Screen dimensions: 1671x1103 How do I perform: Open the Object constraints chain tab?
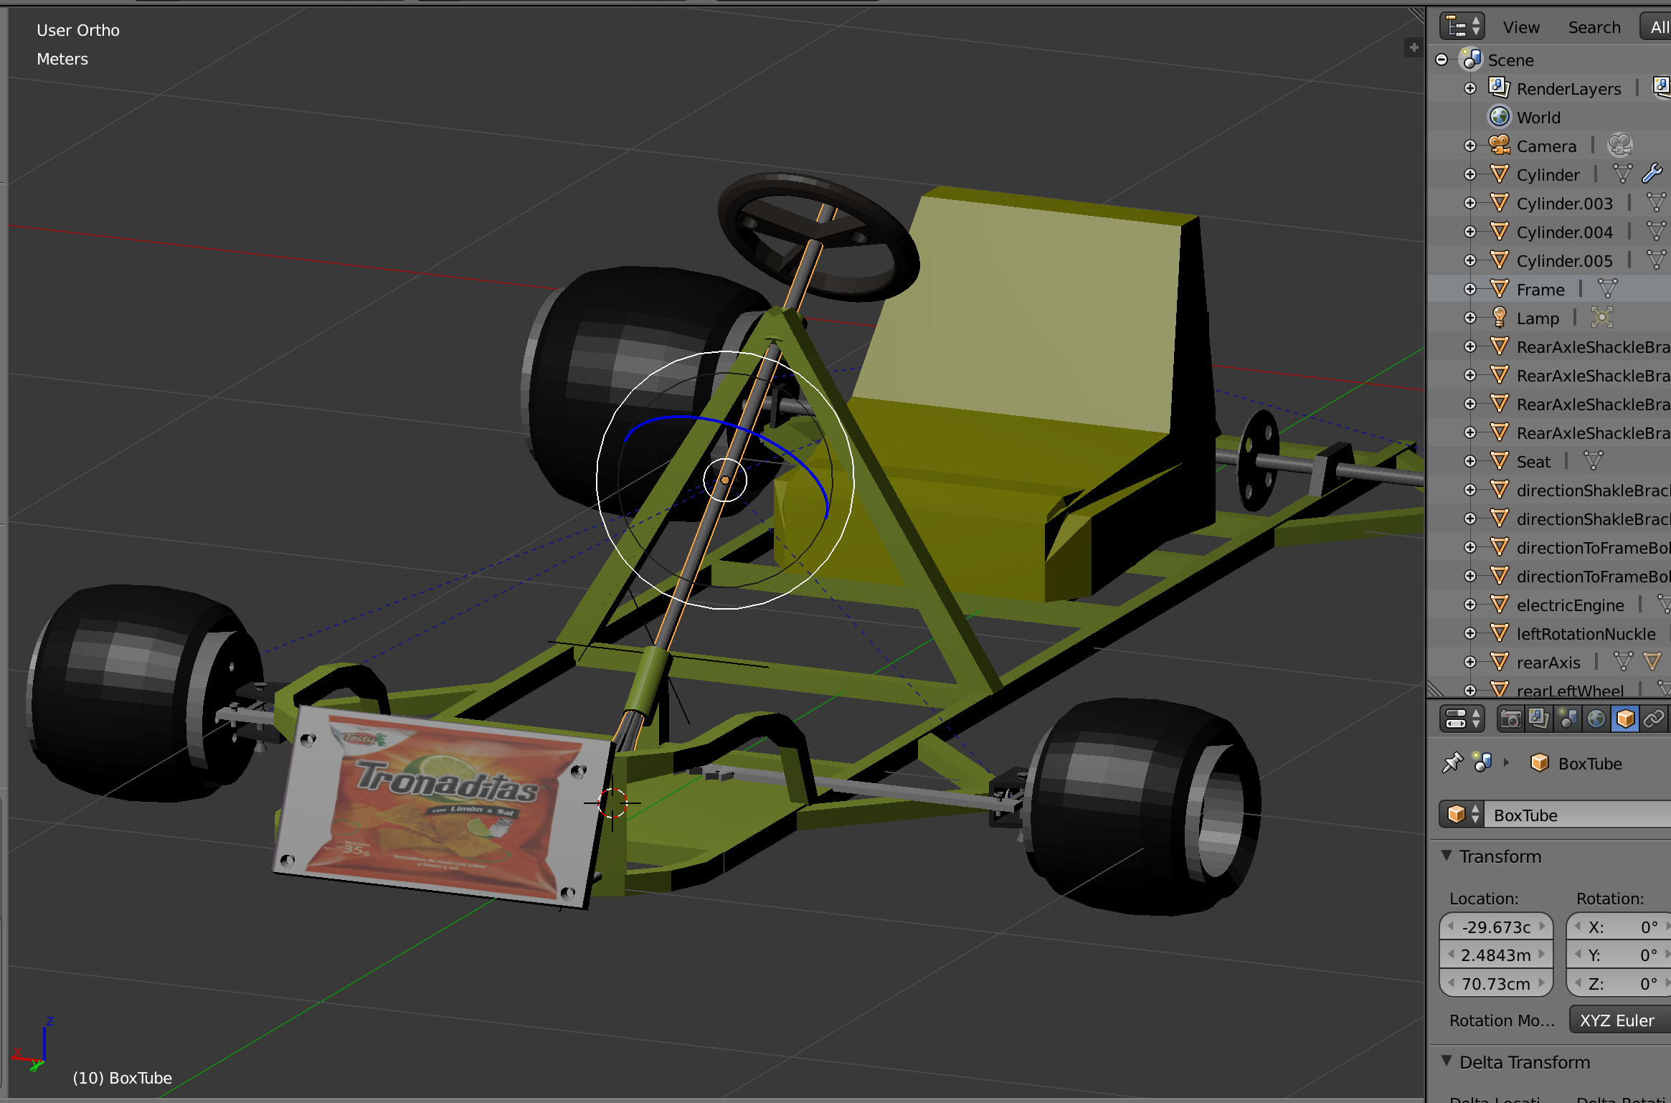pos(1654,719)
